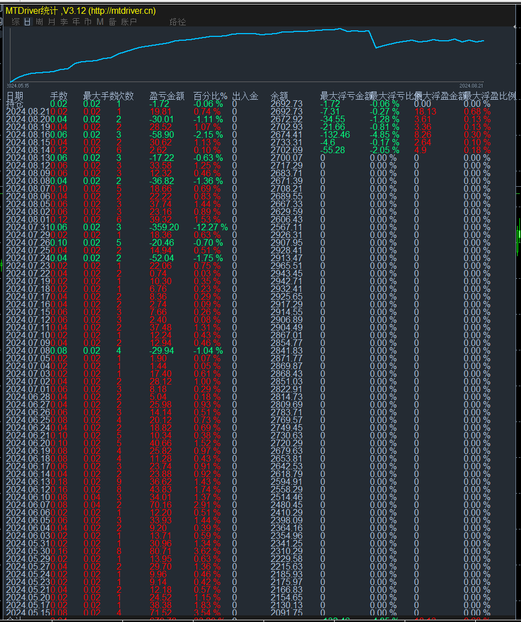Click percentage -12.27 %

tap(211, 228)
